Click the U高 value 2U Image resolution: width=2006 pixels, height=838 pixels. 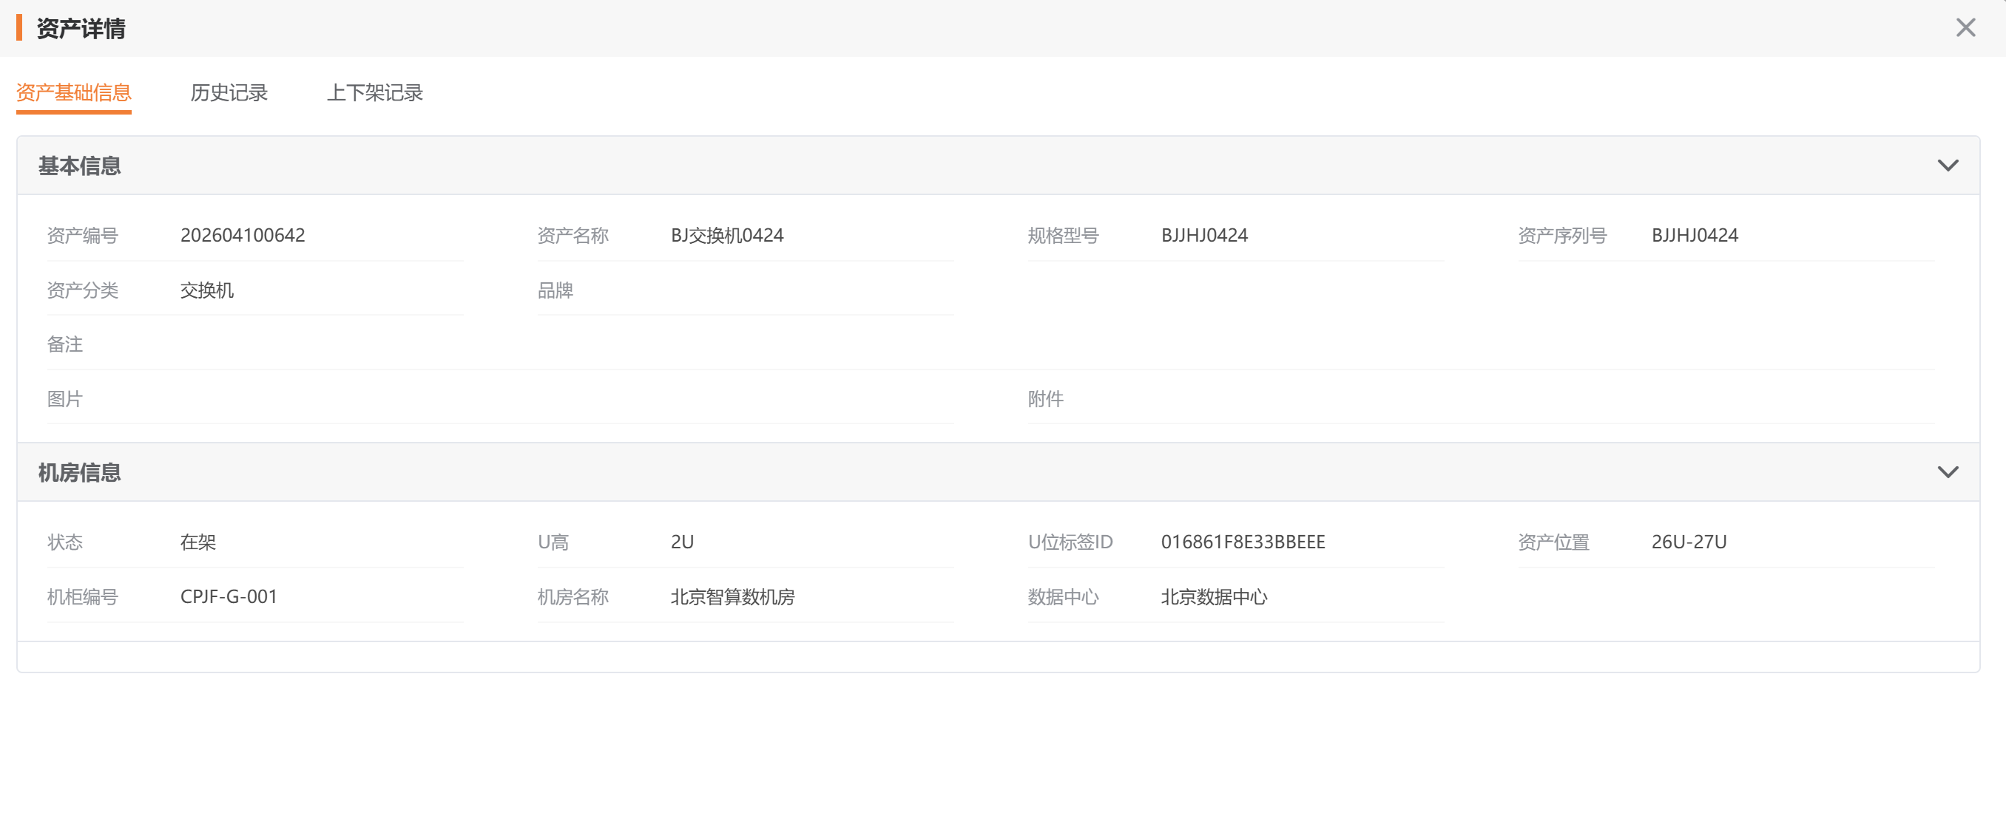click(x=681, y=542)
